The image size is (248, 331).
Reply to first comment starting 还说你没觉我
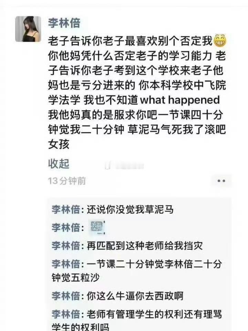click(x=130, y=209)
